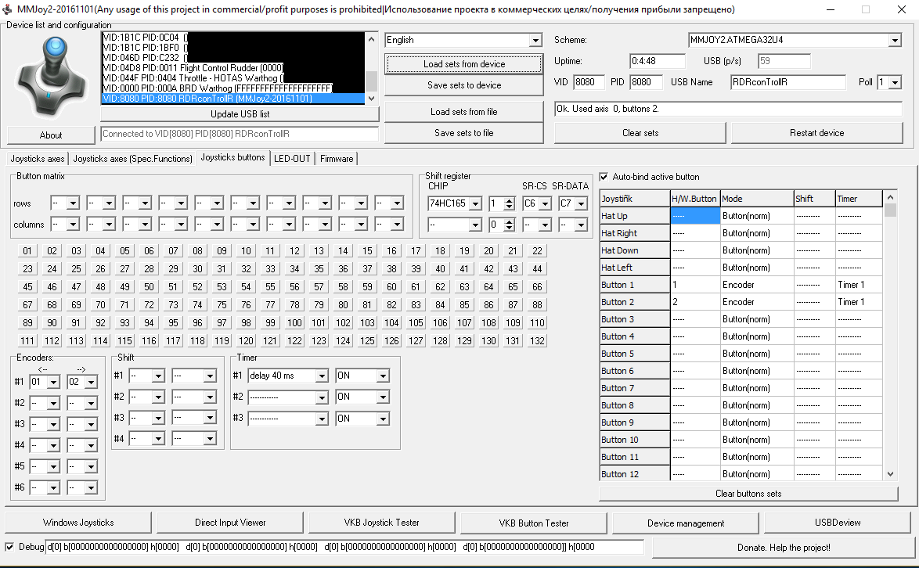Click Donate. Help the project! button

(784, 548)
